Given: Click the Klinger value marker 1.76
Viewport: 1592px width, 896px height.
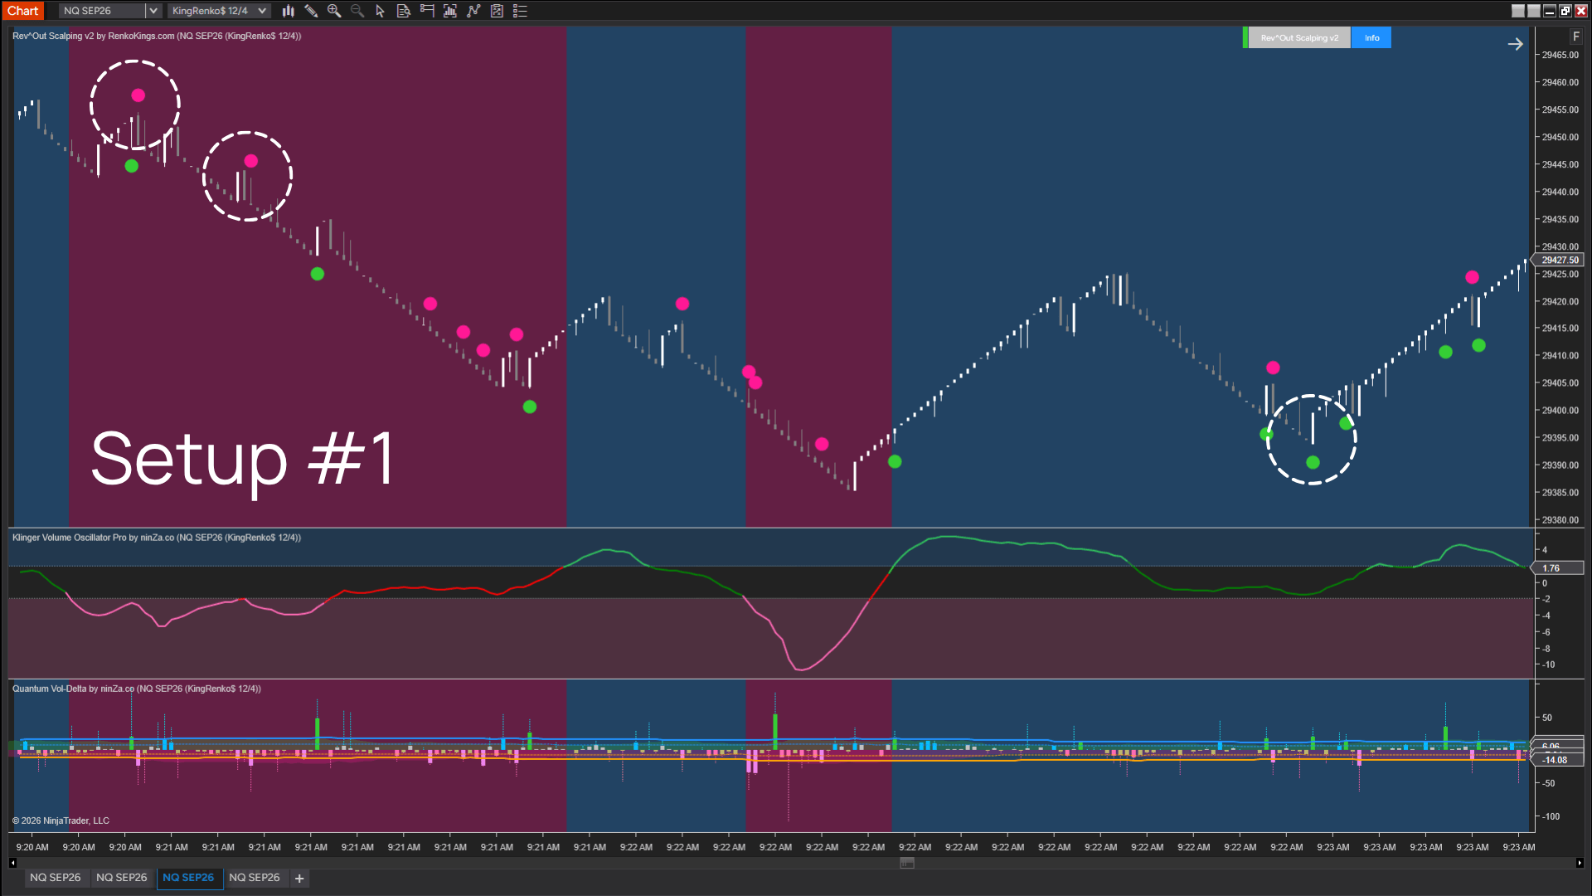Looking at the screenshot, I should point(1560,568).
